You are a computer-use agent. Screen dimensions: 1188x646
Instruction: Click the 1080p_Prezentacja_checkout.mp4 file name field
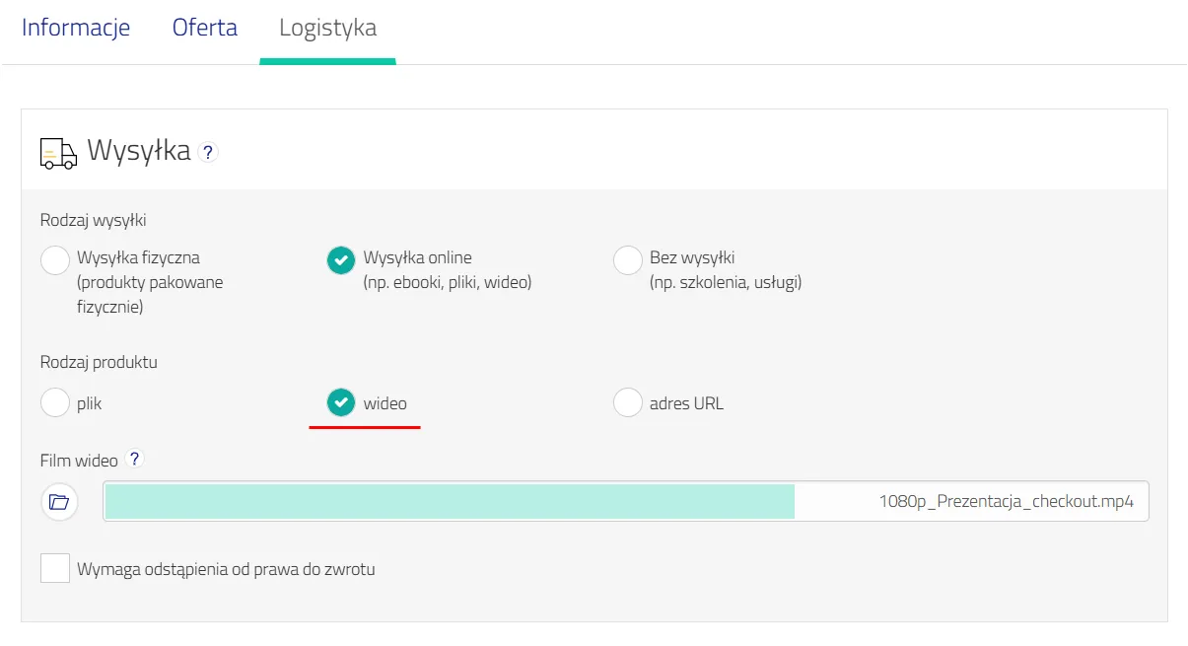pos(626,501)
